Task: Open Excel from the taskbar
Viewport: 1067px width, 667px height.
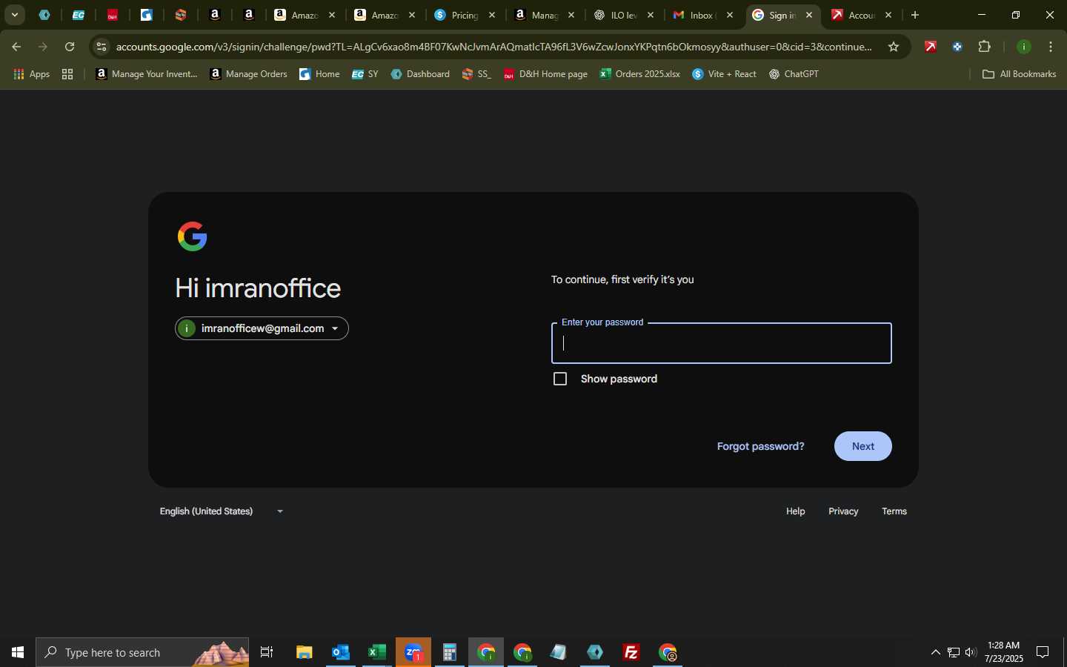Action: point(377,652)
